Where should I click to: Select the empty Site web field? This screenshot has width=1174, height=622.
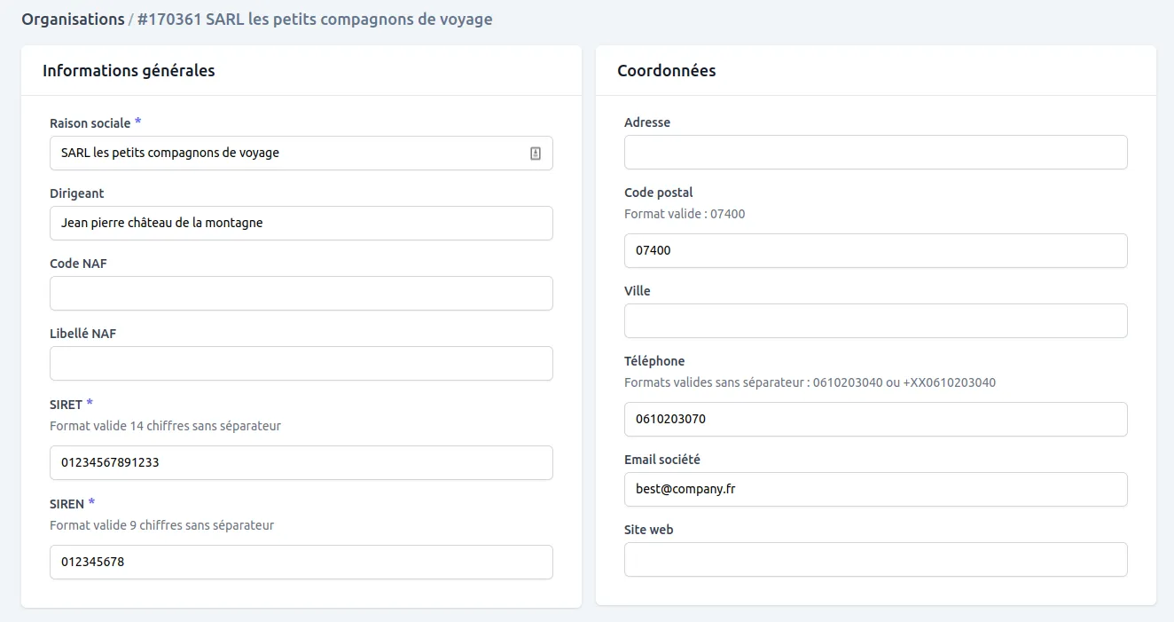(875, 560)
